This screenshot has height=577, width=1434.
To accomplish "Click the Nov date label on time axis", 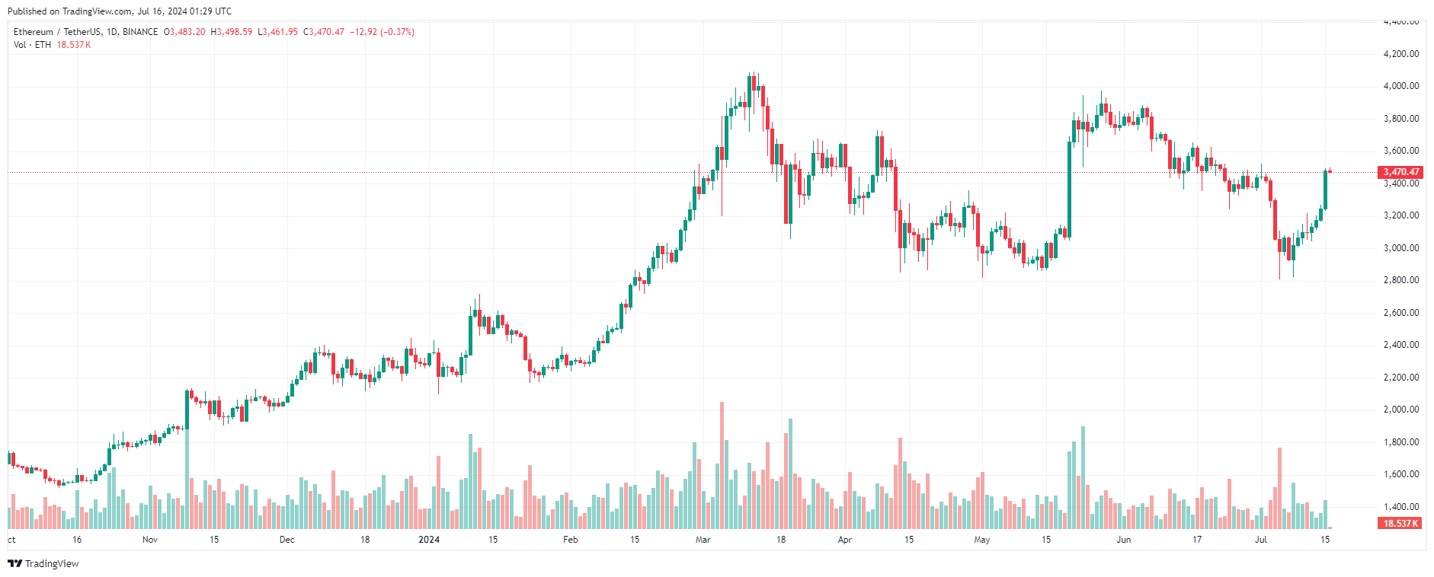I will (150, 540).
